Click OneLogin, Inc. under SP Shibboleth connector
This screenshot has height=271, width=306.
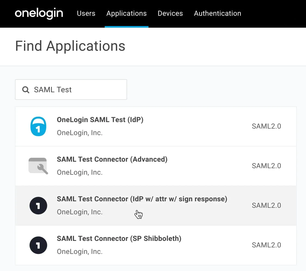[x=80, y=251]
